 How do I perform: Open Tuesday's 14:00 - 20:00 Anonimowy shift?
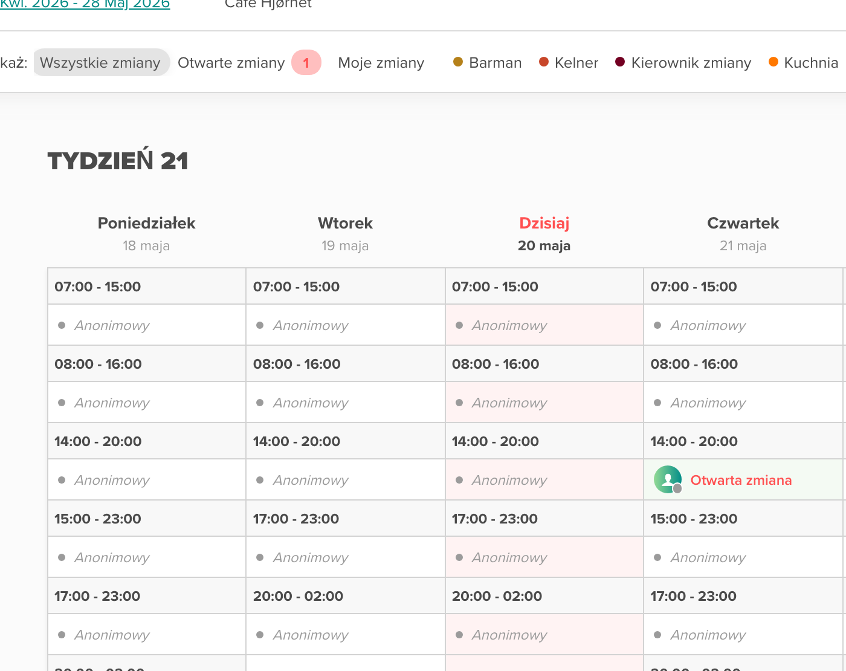(x=346, y=480)
